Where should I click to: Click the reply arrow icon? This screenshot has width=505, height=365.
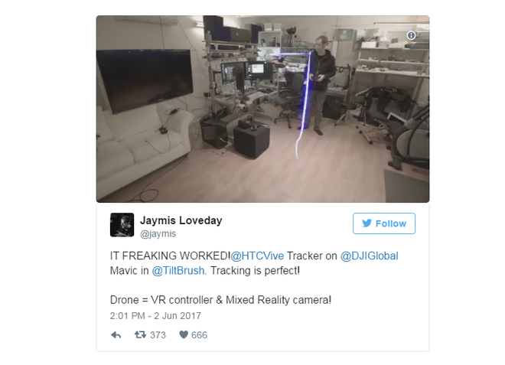(116, 335)
